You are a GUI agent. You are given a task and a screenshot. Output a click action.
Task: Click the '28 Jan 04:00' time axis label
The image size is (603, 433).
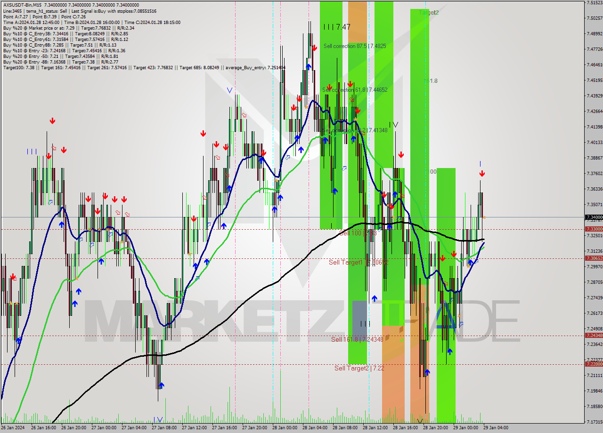[314, 428]
